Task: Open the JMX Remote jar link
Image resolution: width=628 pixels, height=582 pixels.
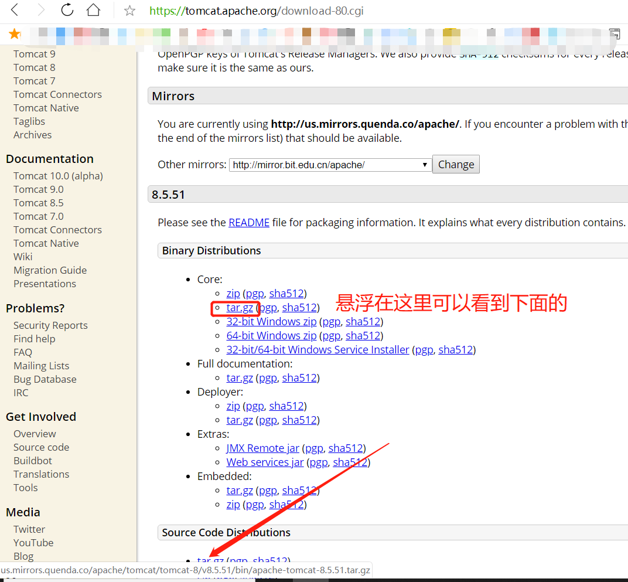Action: click(262, 448)
